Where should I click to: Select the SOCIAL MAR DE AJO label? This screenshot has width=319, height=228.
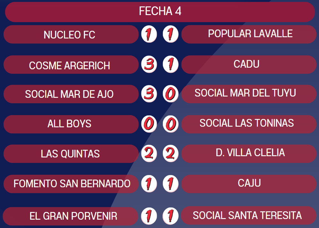[70, 94]
